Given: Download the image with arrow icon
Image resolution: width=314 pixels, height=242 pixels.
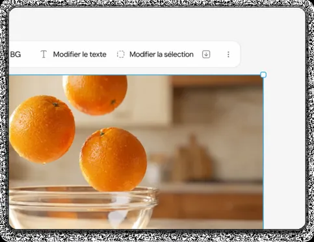Looking at the screenshot, I should click(x=206, y=54).
